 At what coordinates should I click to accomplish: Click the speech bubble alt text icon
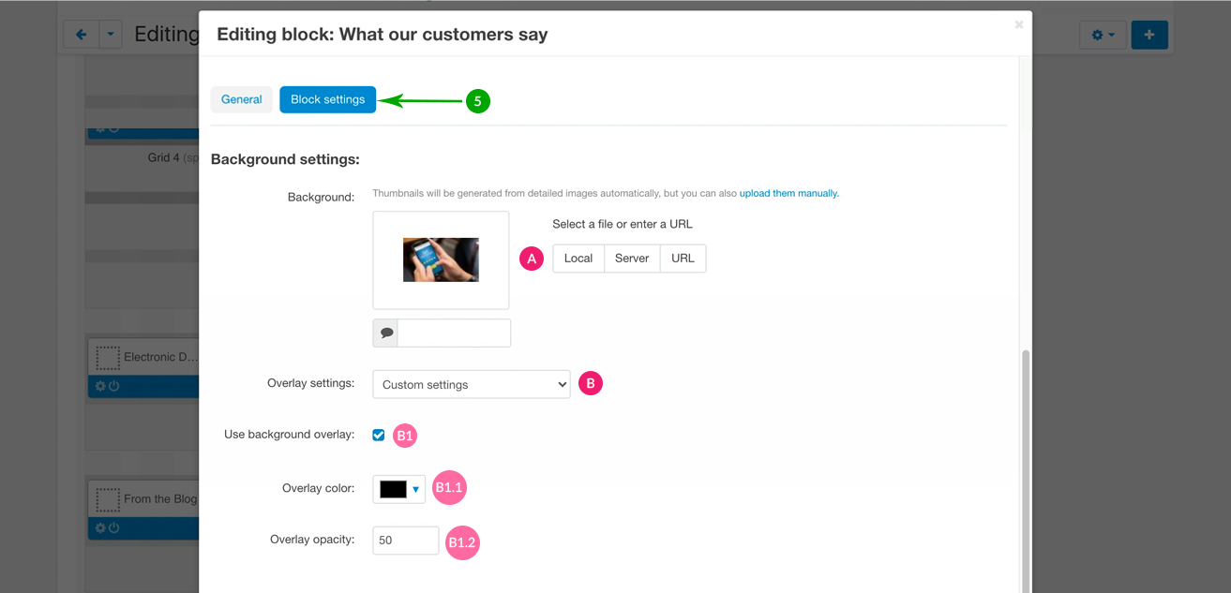[x=385, y=333]
